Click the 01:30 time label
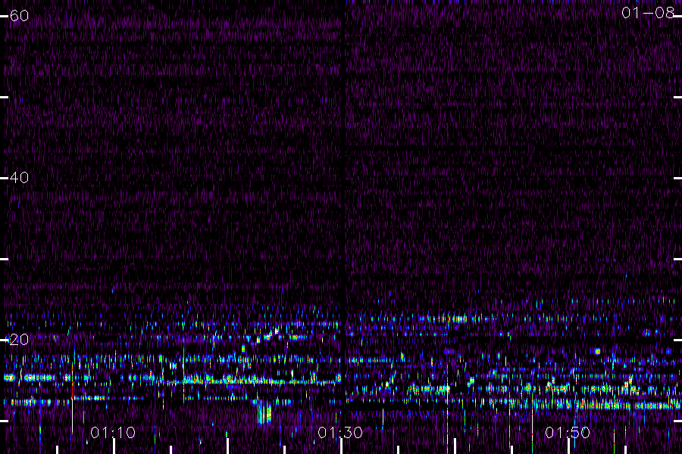Image resolution: width=682 pixels, height=454 pixels. [340, 433]
